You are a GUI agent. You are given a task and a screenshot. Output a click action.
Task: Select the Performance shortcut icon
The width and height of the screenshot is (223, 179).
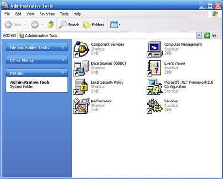(x=81, y=106)
